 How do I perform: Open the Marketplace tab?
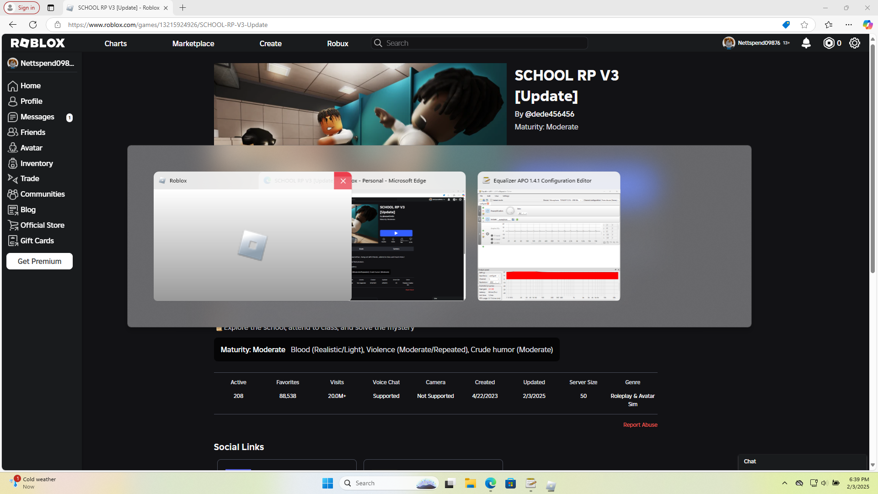193,43
